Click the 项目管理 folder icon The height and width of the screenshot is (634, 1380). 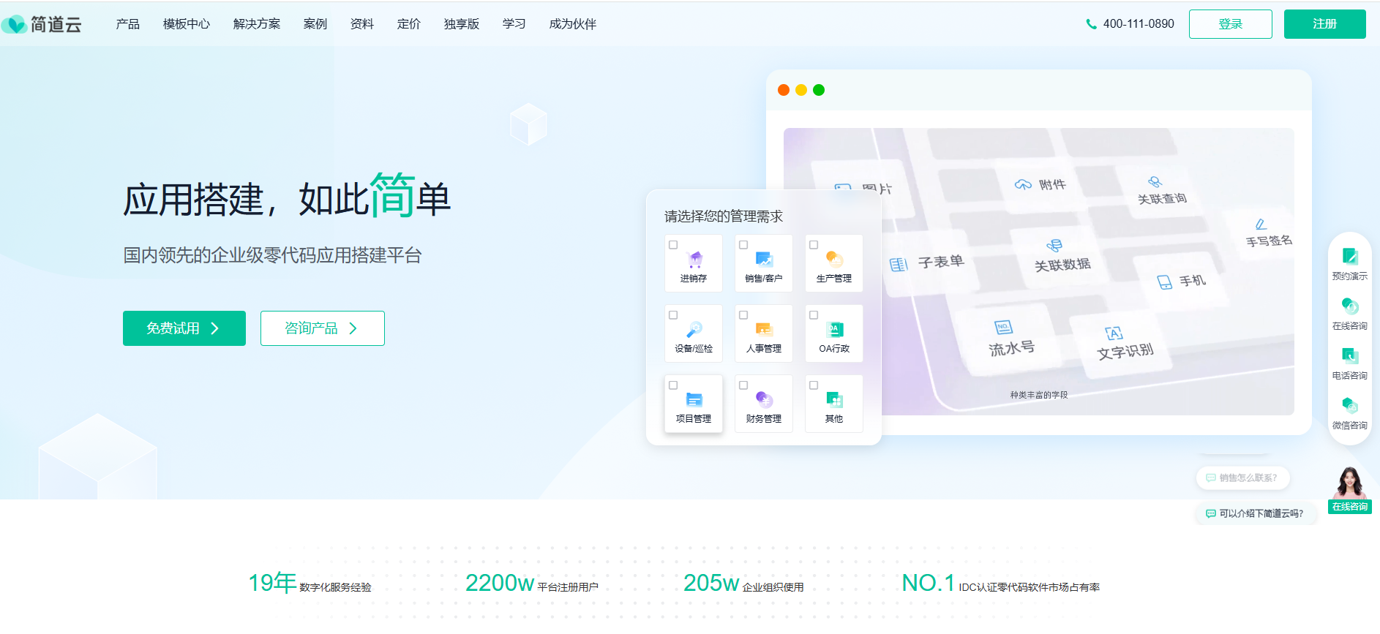click(694, 399)
